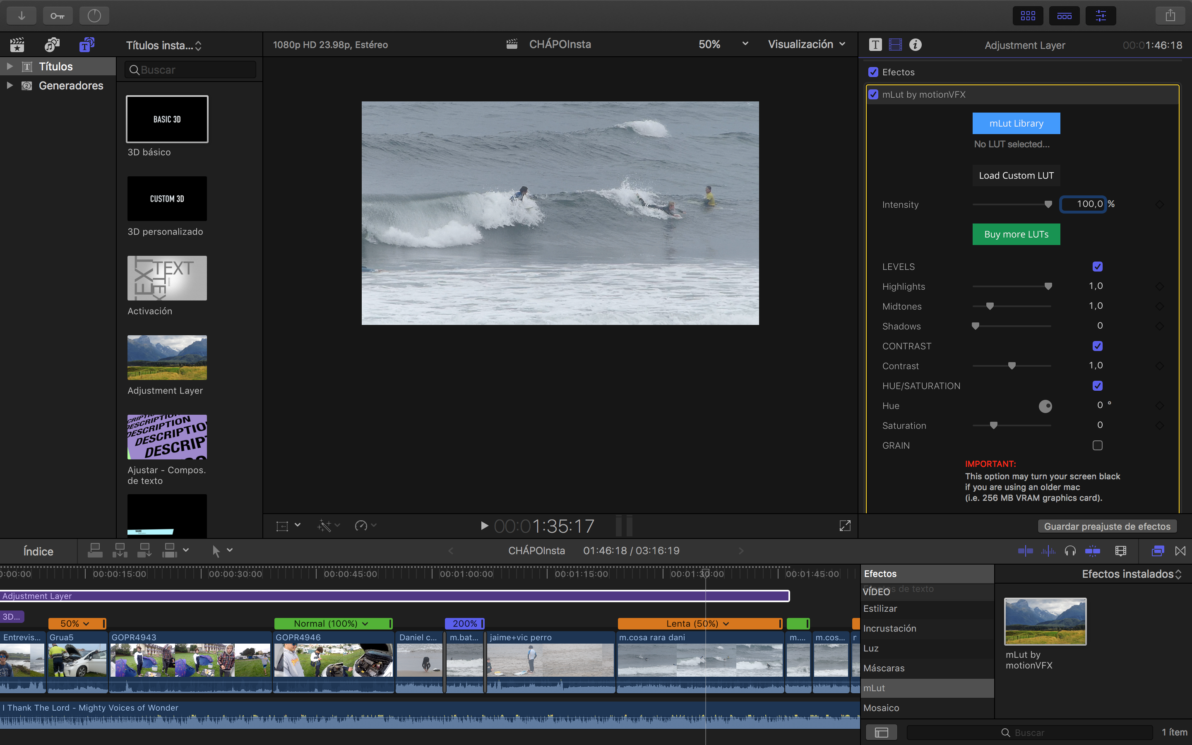The image size is (1192, 745).
Task: Toggle the timeline layout button
Action: pos(1064,16)
